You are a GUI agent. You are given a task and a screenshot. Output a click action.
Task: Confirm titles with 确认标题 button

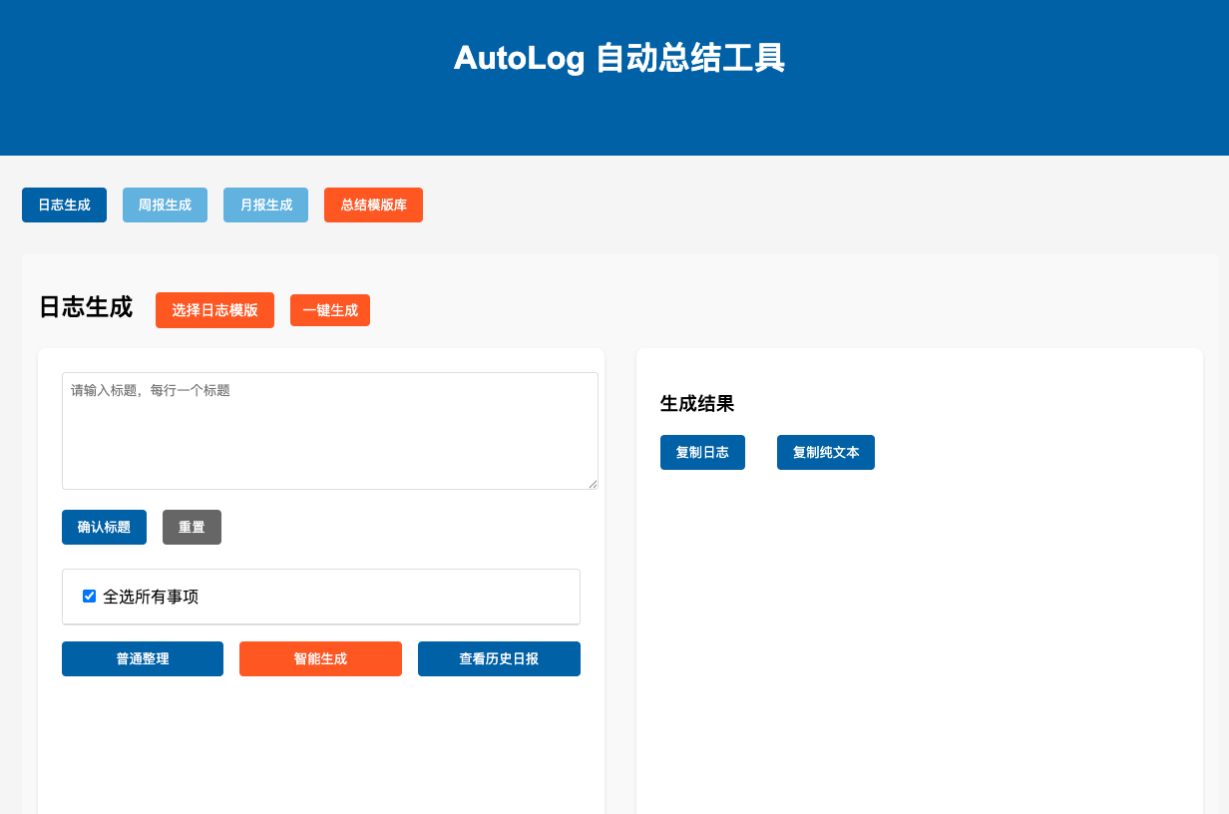click(104, 528)
